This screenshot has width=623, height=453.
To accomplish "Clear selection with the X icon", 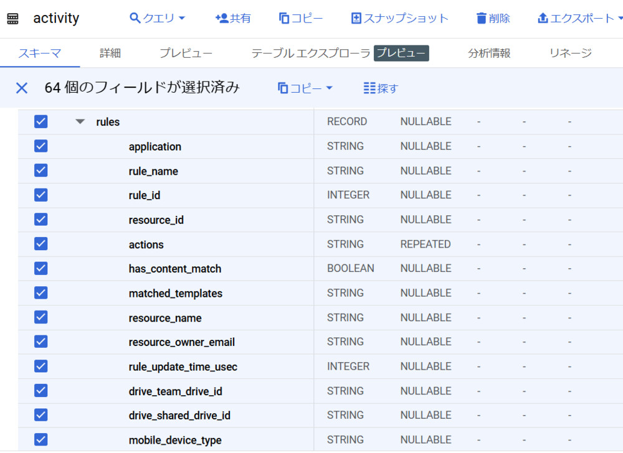I will (x=22, y=88).
